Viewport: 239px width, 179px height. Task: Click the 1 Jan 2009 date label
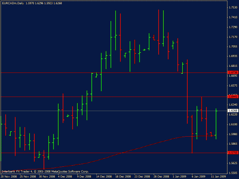[x=179, y=177]
